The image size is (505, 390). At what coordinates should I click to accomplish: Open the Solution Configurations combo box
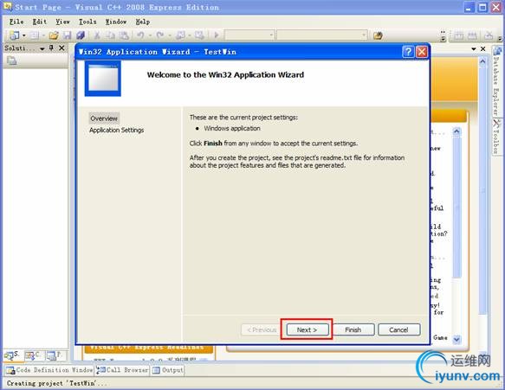[249, 35]
